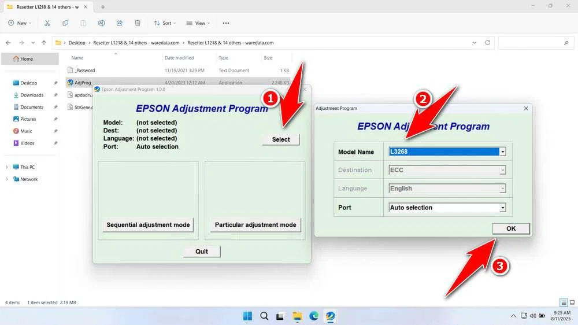The image size is (578, 325).
Task: Open Task View on the taskbar
Action: [280, 316]
